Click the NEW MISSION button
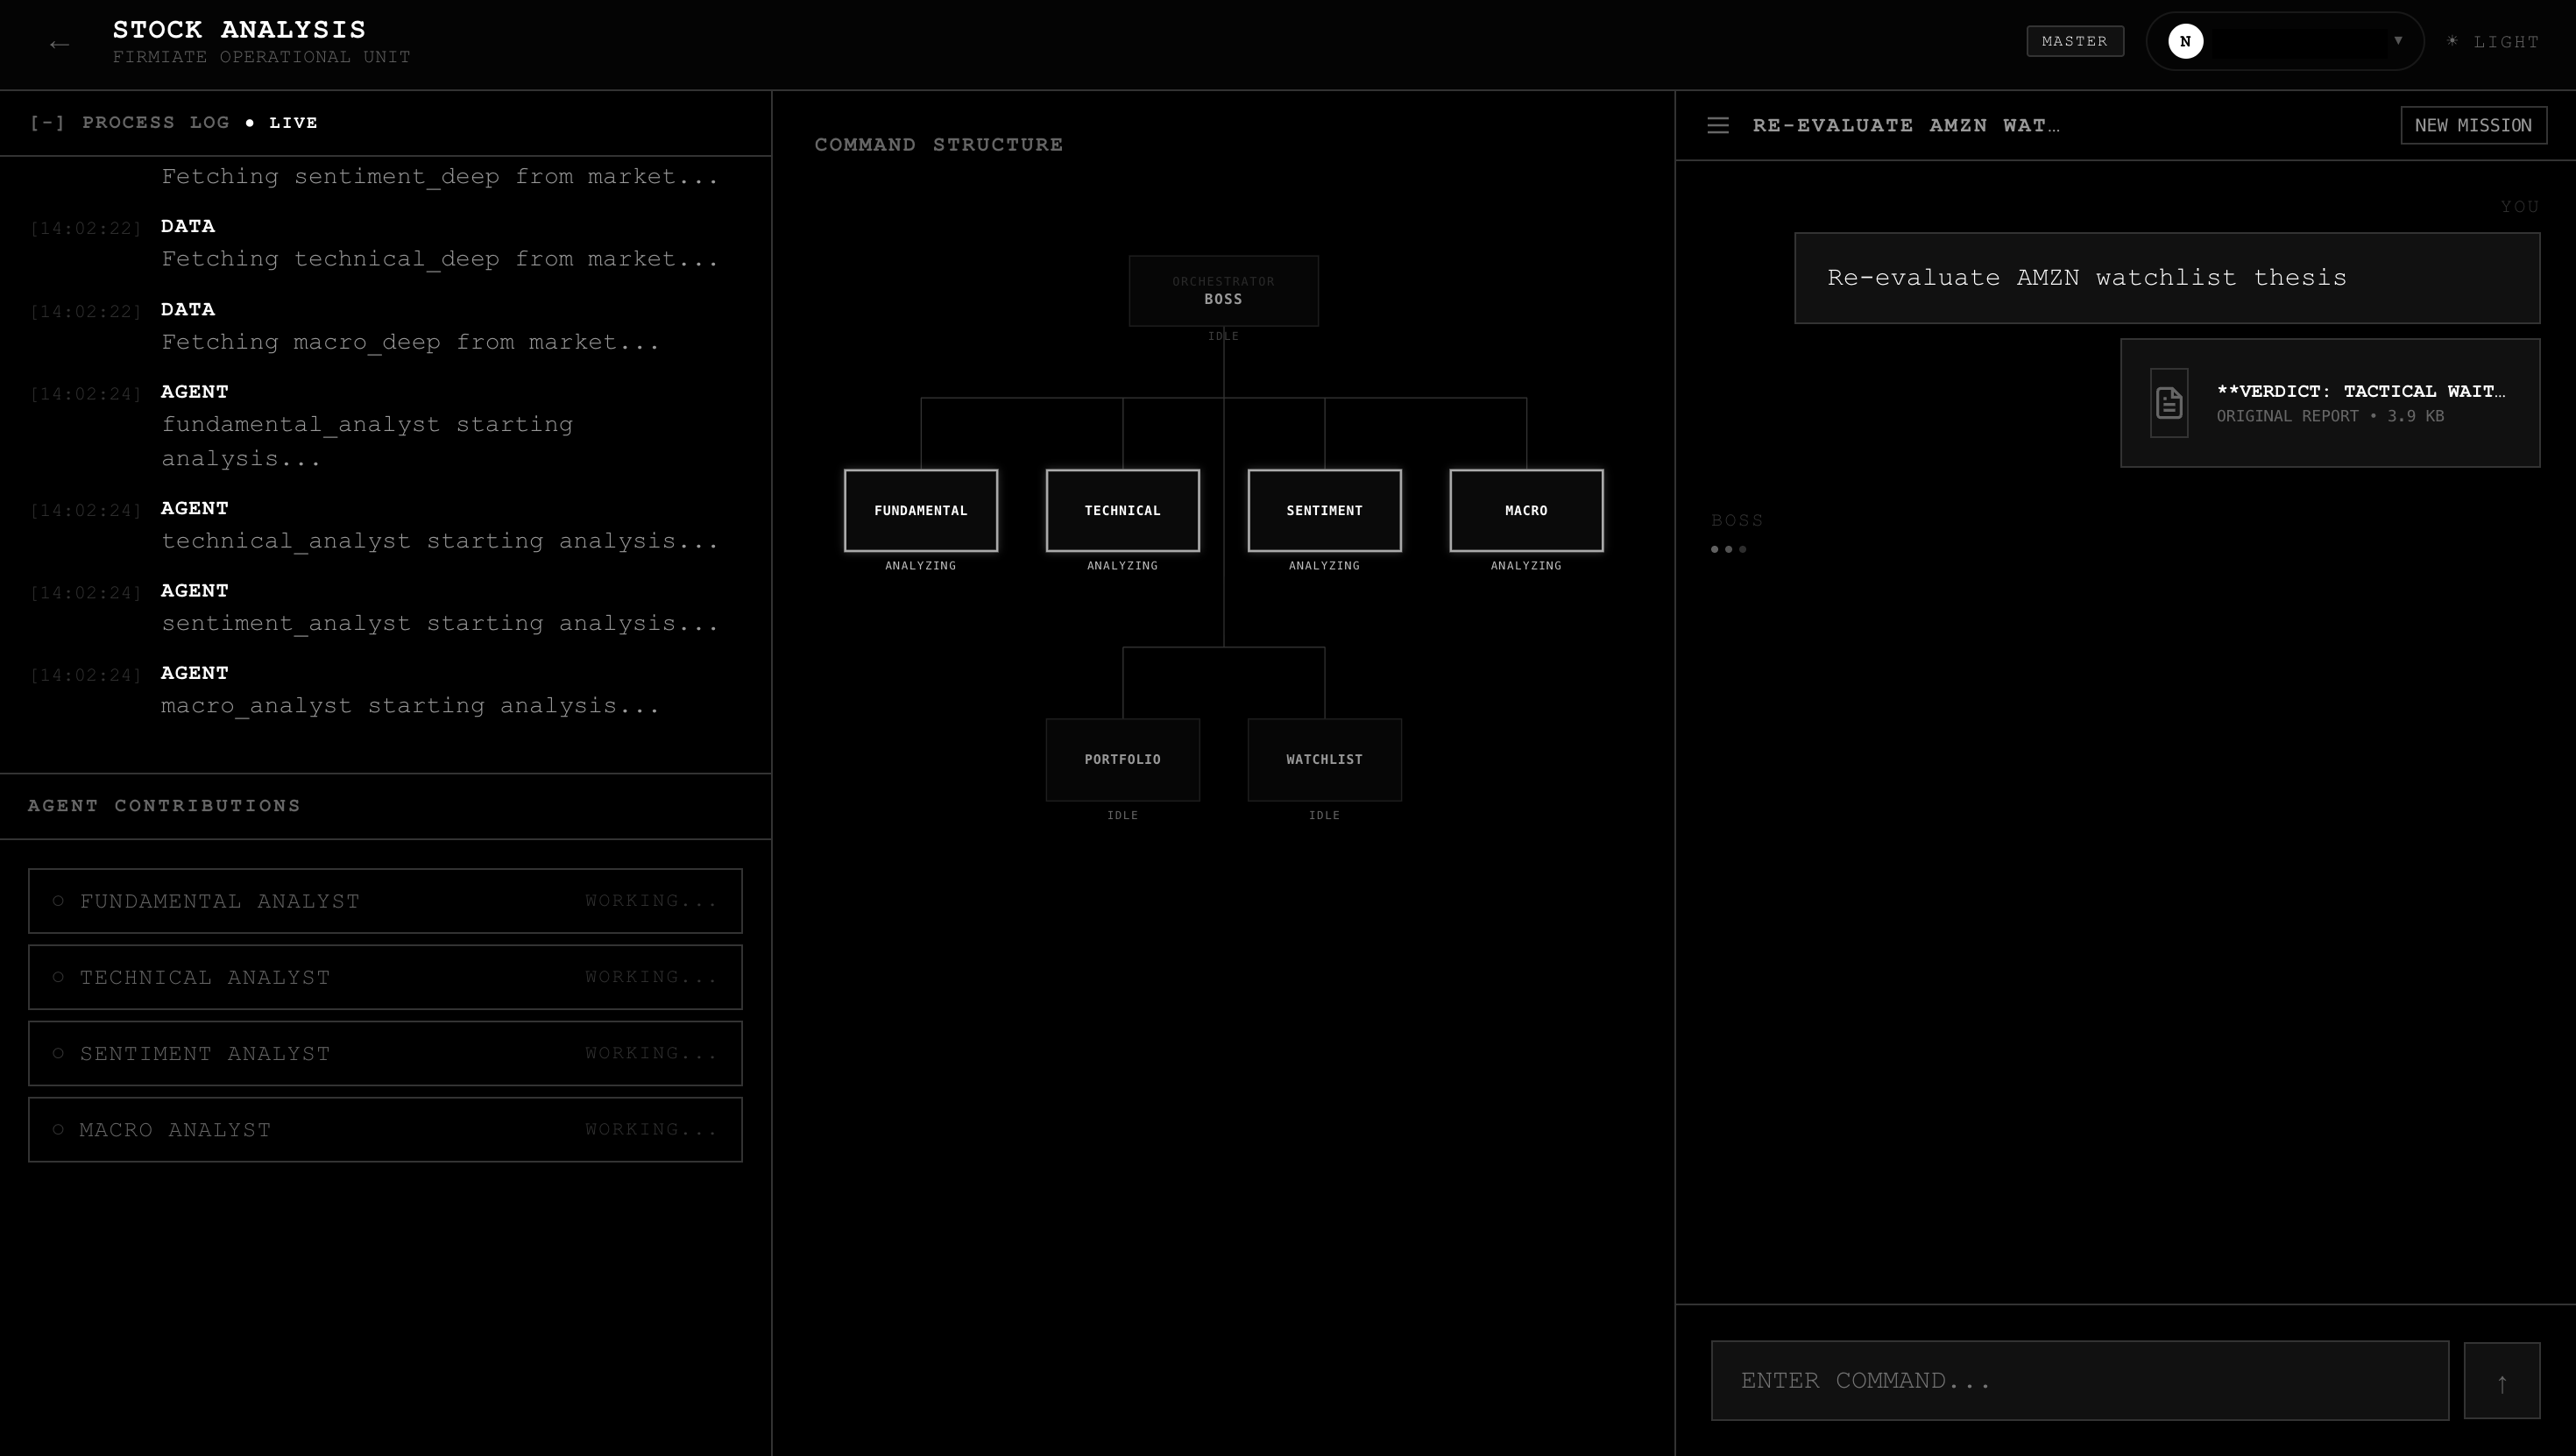Viewport: 2576px width, 1456px height. click(x=2473, y=125)
